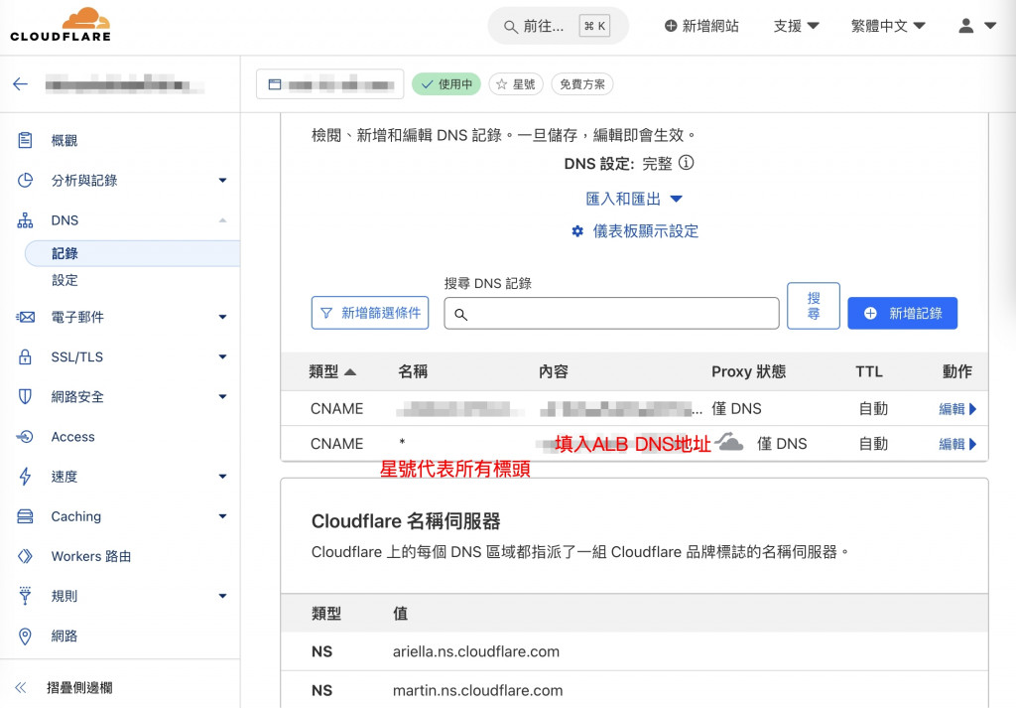Click the 新增網站 plus icon
Image resolution: width=1016 pixels, height=708 pixels.
(671, 26)
